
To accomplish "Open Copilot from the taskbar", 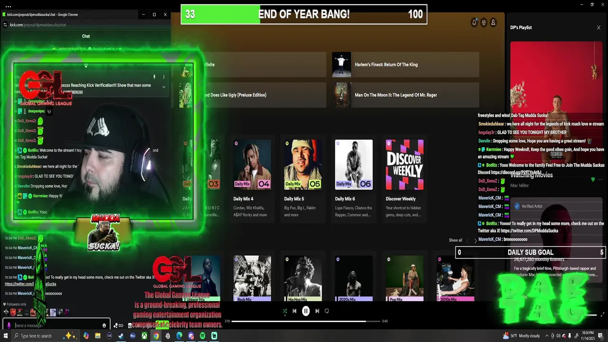I will 86,336.
